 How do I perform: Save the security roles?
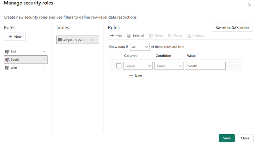pyautogui.click(x=227, y=138)
